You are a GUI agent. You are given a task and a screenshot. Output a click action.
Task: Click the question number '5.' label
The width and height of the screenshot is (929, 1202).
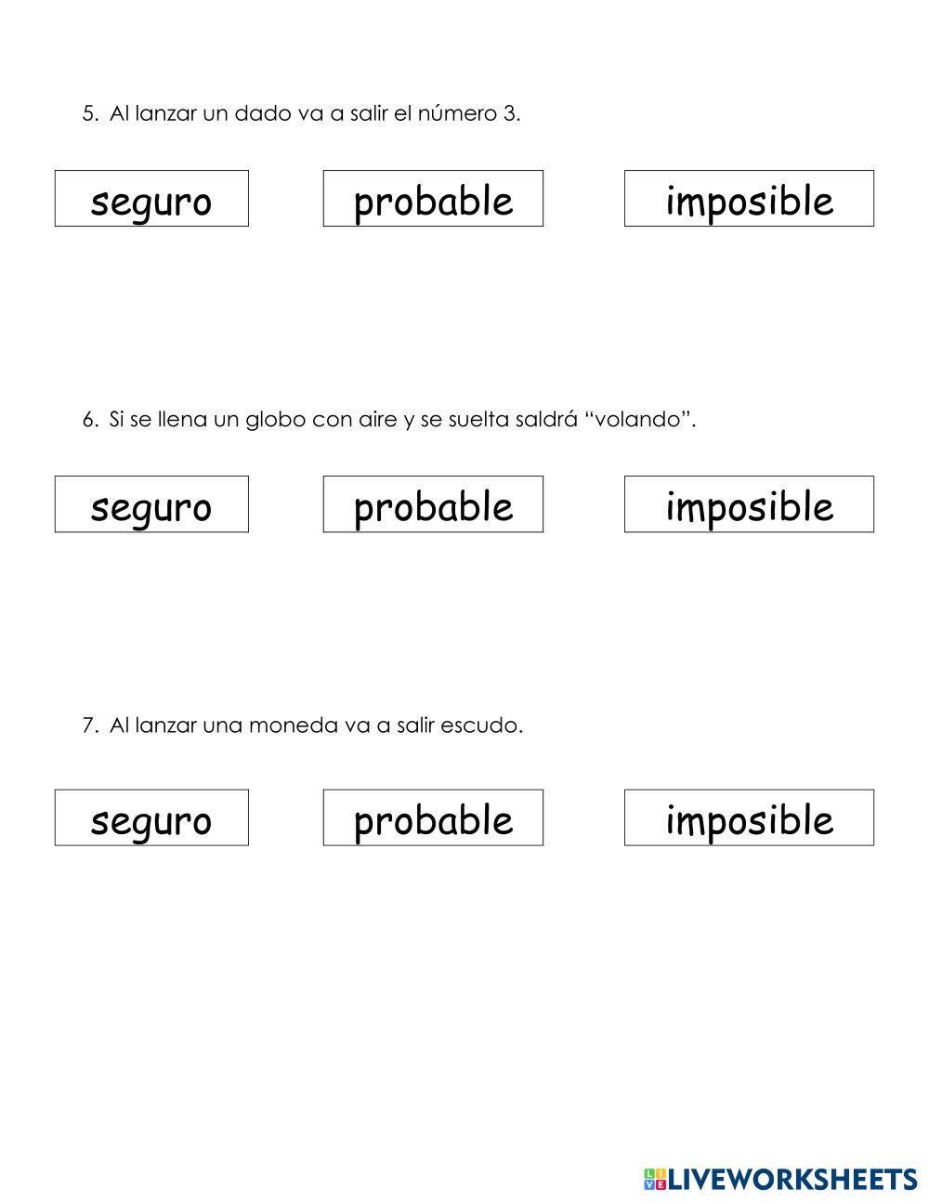(x=90, y=114)
